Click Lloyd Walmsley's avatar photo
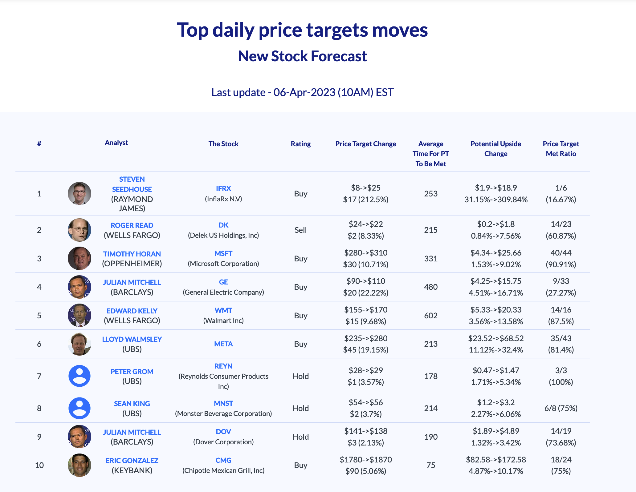 79,344
